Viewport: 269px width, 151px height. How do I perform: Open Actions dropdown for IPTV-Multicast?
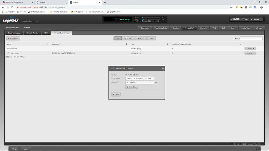coord(250,49)
